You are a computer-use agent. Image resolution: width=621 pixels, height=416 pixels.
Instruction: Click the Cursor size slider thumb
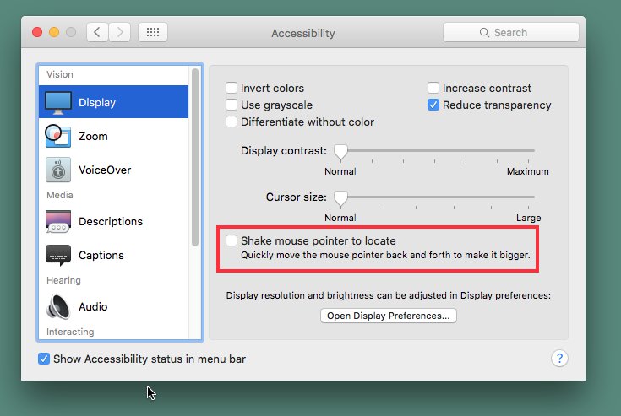(x=340, y=198)
